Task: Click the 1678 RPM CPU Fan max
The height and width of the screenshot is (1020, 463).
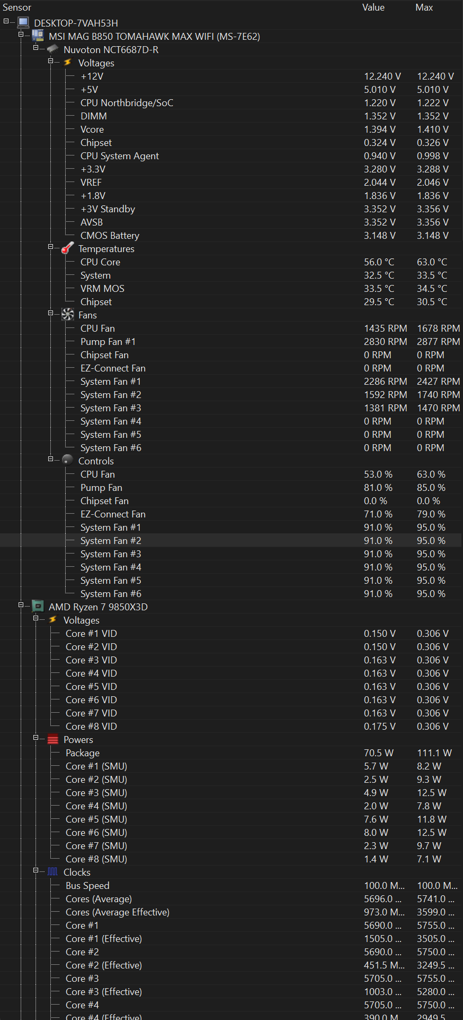Action: 439,329
